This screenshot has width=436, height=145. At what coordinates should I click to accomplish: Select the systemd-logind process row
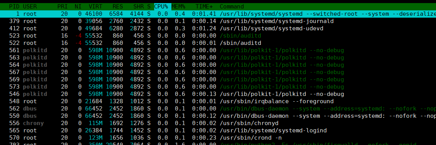(x=218, y=130)
